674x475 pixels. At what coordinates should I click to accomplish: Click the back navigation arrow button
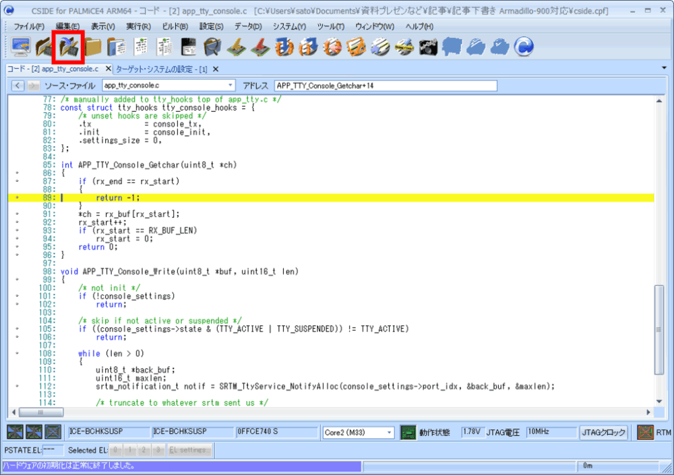18,86
